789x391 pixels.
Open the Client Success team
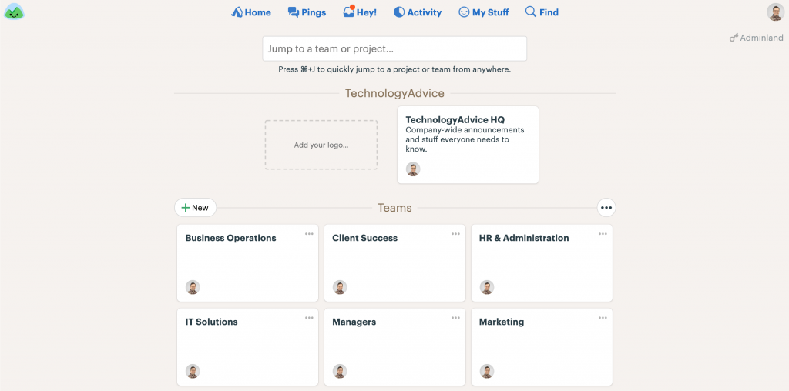coord(394,262)
